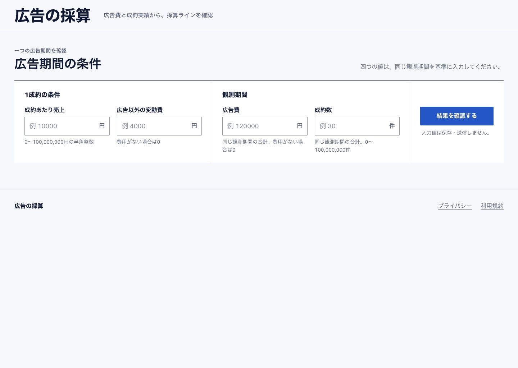
Task: Click the 1成約の条件 section label
Action: (42, 95)
